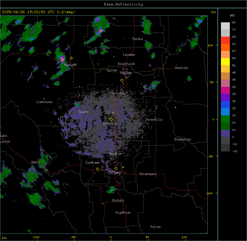Click the yellow station marker below RedDeer
This screenshot has height=241, width=247.
pos(122,80)
